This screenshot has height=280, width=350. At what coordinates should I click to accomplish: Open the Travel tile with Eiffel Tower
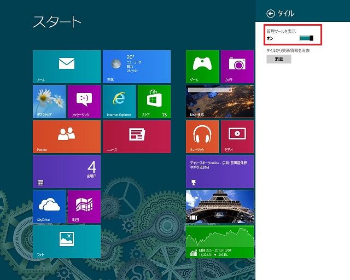[220, 207]
